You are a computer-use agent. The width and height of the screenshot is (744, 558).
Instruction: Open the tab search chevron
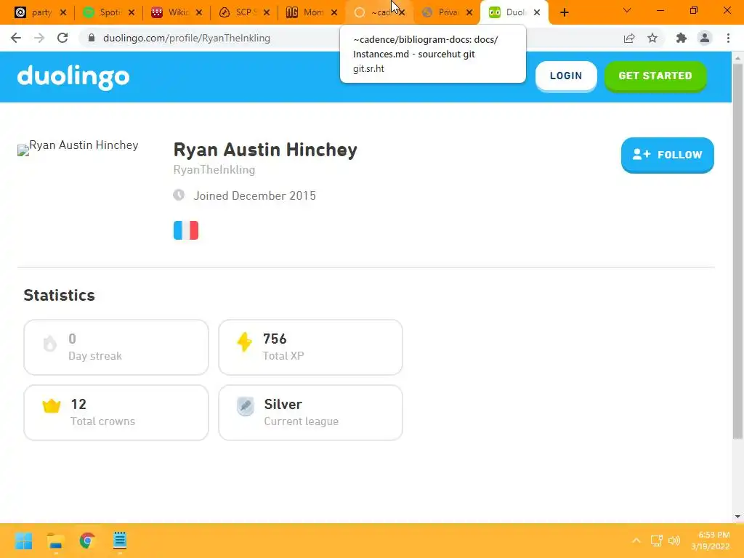627,10
